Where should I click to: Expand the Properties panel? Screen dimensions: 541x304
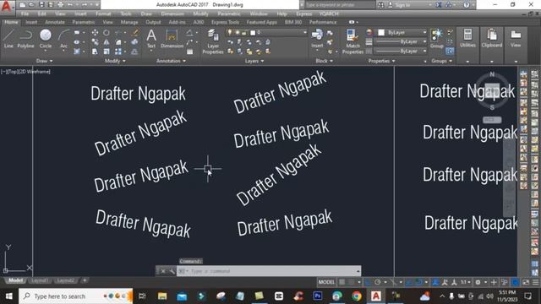(x=381, y=61)
